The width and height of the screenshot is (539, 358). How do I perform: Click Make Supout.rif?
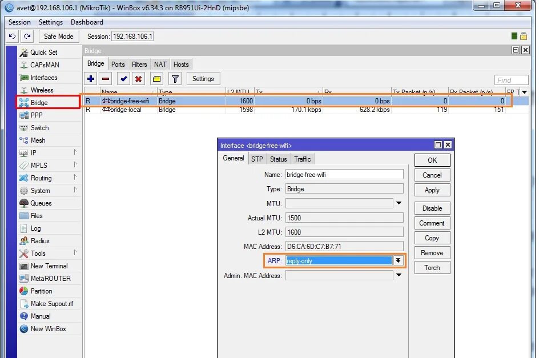tap(52, 304)
